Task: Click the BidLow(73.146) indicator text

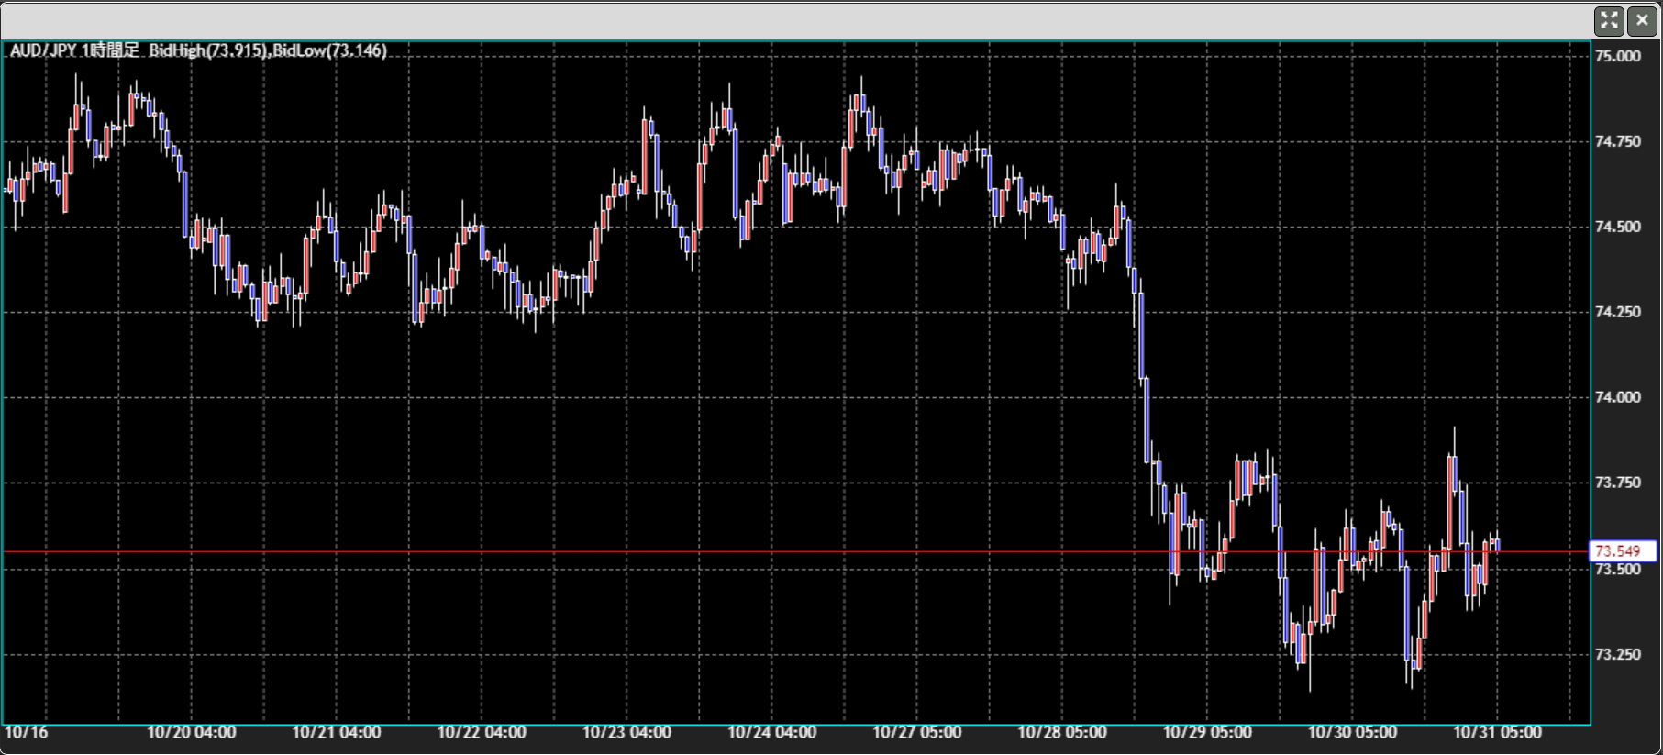Action: (x=329, y=51)
